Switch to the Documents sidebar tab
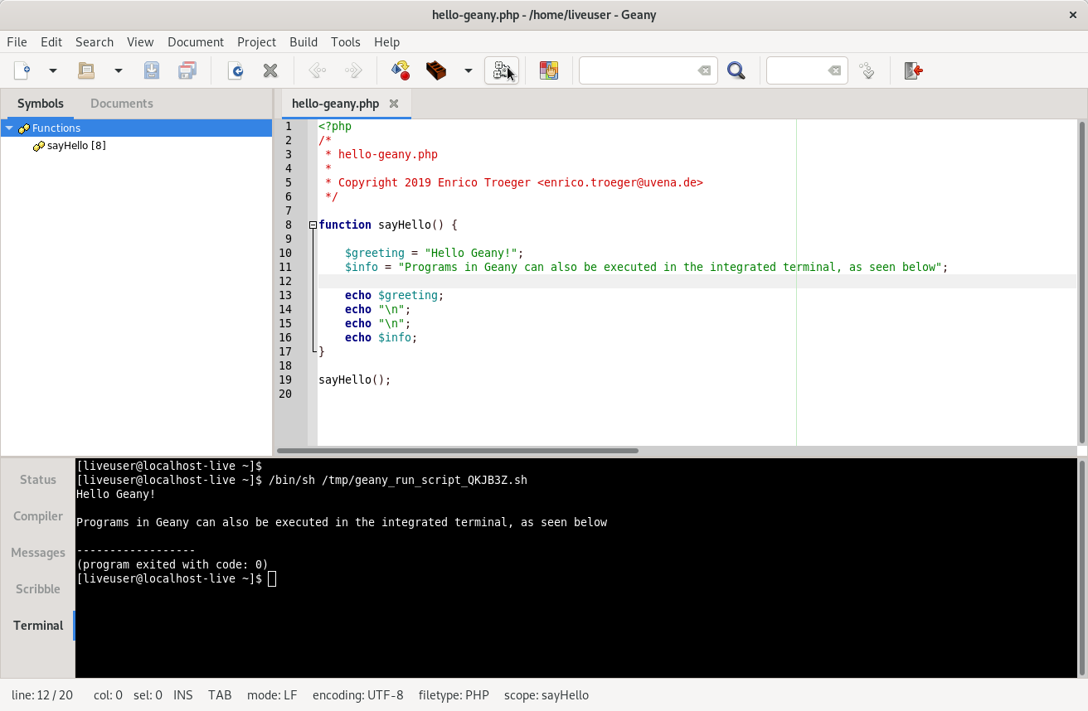This screenshot has height=711, width=1088. pos(121,104)
